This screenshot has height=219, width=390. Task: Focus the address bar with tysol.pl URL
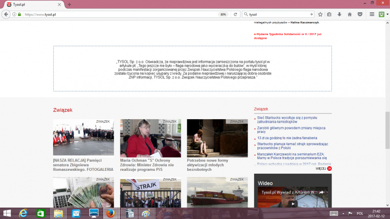(x=120, y=15)
